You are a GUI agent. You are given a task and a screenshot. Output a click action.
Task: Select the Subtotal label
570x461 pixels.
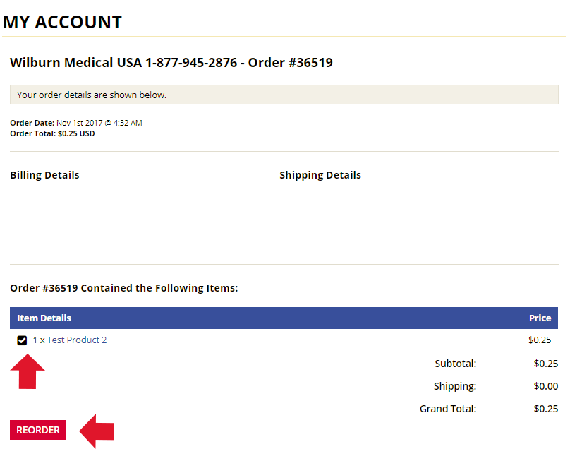pyautogui.click(x=455, y=363)
